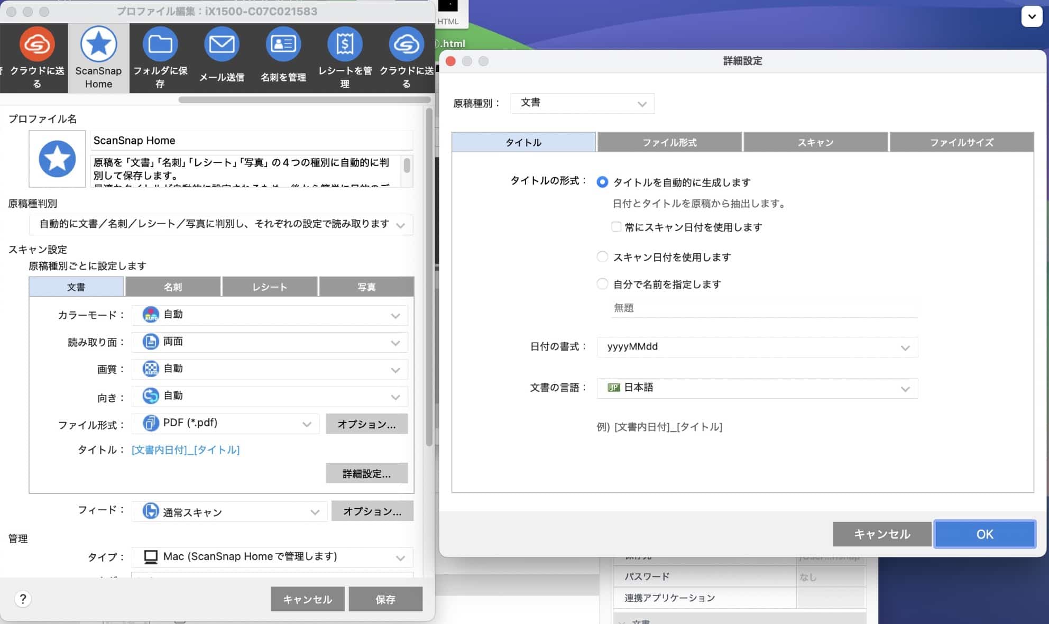Screen dimensions: 1049x624
Task: Click the HTML file icon on desktop
Action: [x=448, y=13]
